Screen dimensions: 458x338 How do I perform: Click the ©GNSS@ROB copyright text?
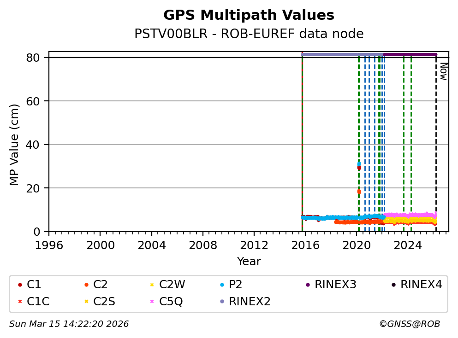point(409,324)
